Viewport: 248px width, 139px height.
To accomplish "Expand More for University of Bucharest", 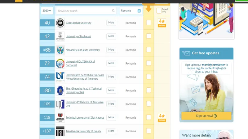I will pyautogui.click(x=111, y=36).
